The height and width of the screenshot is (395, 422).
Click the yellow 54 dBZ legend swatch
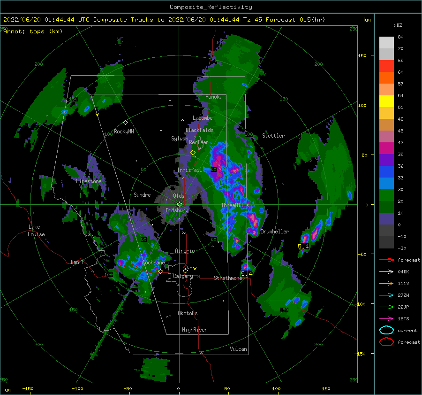[x=386, y=101]
